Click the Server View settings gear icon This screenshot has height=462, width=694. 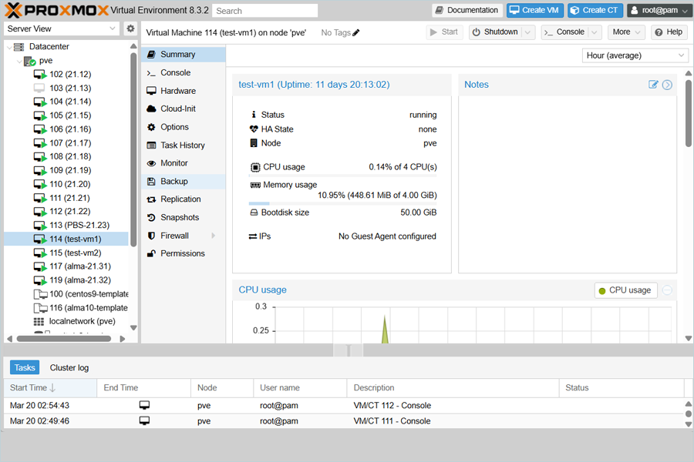[130, 28]
